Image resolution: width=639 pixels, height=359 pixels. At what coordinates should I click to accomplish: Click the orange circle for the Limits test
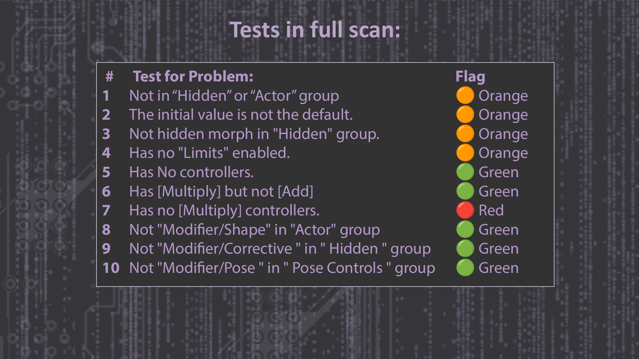coord(465,153)
